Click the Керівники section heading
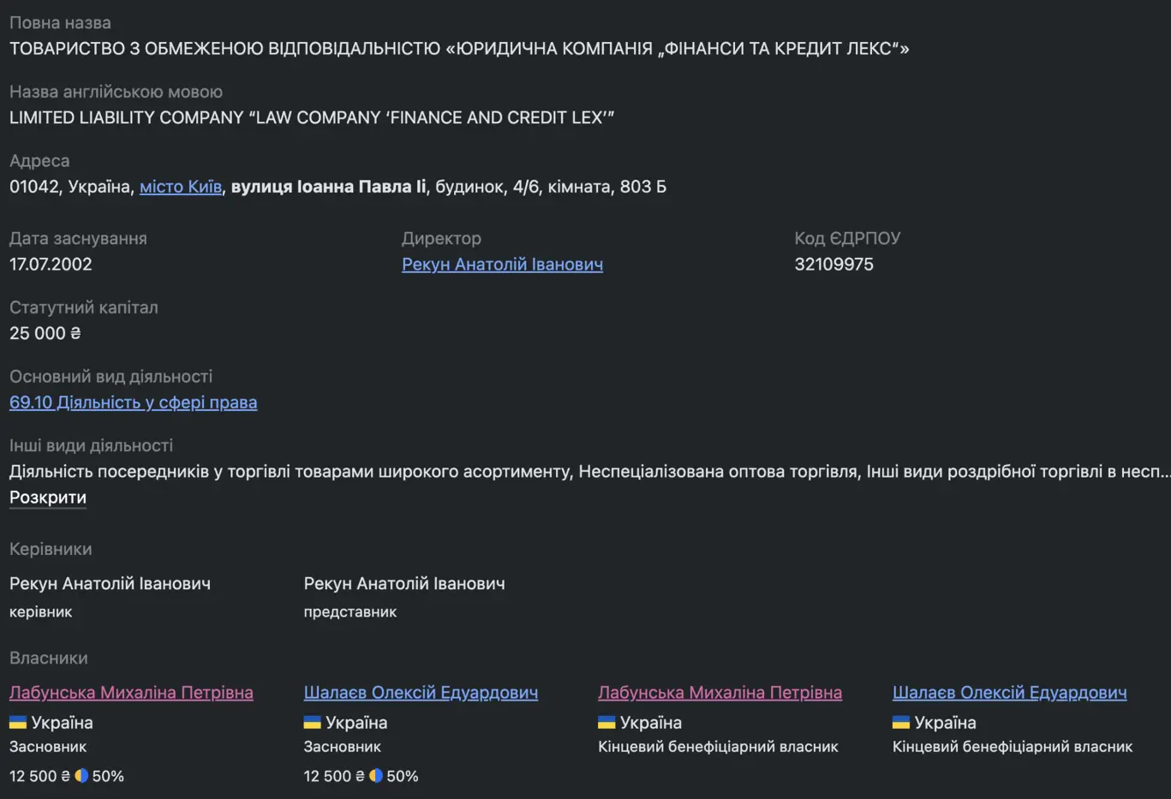 (51, 549)
